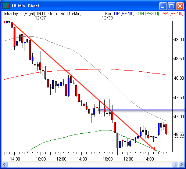Click the '(Right)' label in header
Screen dimensions: 186x169
tap(29, 14)
